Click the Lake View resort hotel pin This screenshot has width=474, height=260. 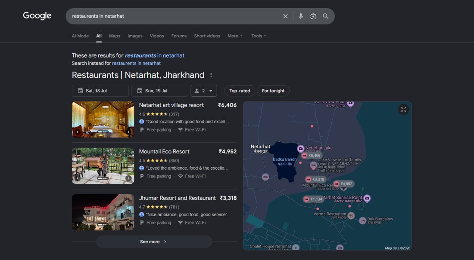(x=313, y=165)
